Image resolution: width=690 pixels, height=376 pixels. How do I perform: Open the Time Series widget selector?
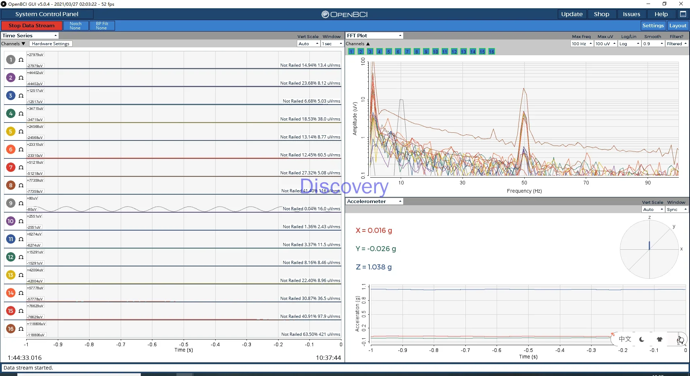click(x=30, y=36)
